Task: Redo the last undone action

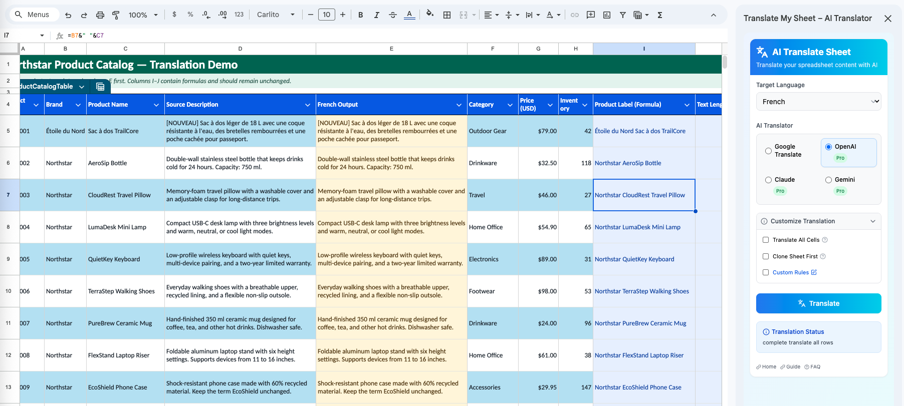Action: [x=84, y=15]
